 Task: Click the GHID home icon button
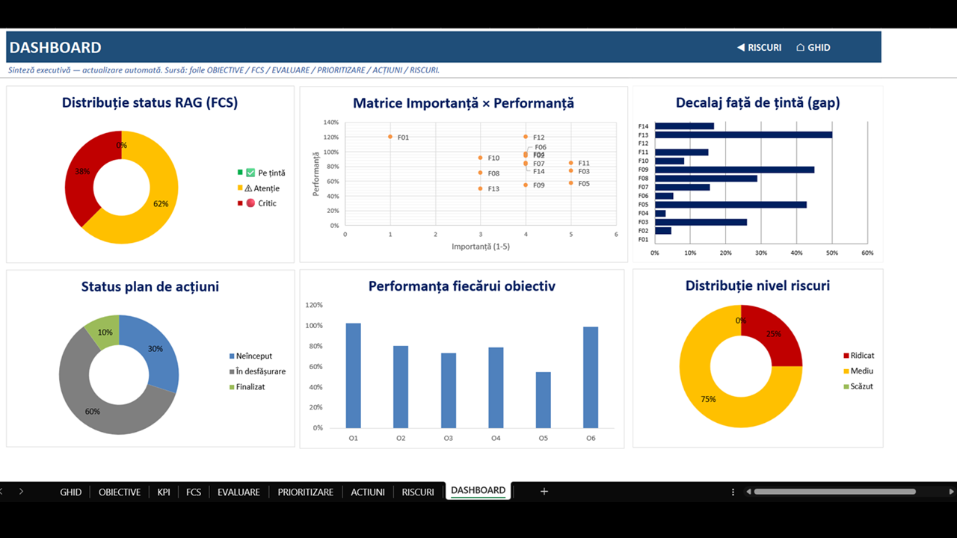(x=813, y=47)
